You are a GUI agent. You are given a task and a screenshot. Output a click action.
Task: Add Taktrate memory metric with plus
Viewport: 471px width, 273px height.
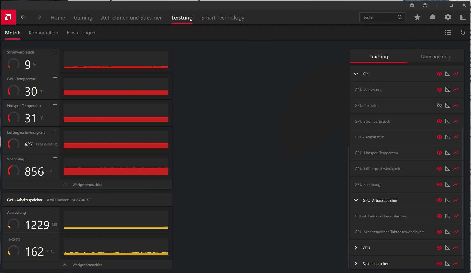(55, 238)
